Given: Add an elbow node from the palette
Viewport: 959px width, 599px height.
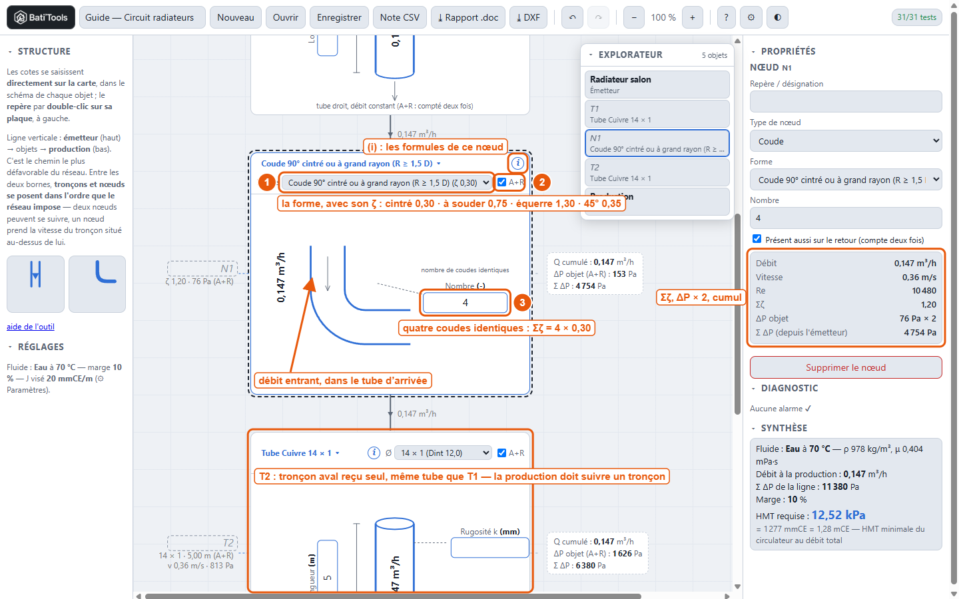Looking at the screenshot, I should (x=97, y=284).
